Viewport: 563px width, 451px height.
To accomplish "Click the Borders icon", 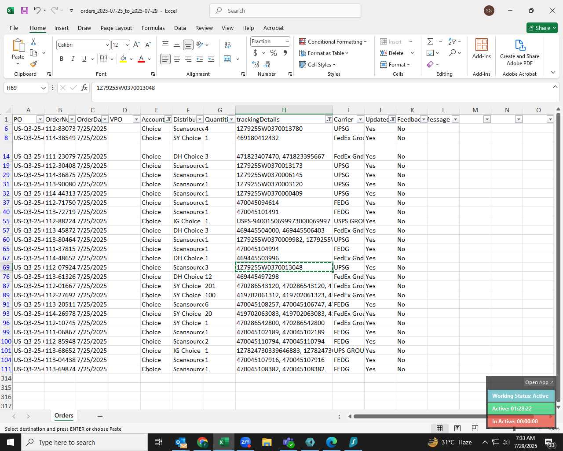I will pyautogui.click(x=104, y=59).
